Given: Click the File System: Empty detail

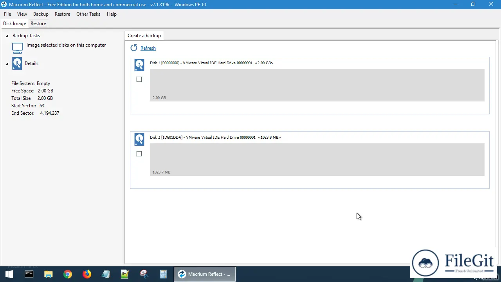Looking at the screenshot, I should 31,83.
